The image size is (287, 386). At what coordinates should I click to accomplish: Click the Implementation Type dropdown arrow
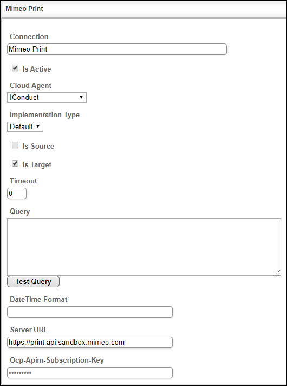click(38, 126)
